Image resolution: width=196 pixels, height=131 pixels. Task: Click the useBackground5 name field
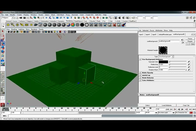[169, 41]
